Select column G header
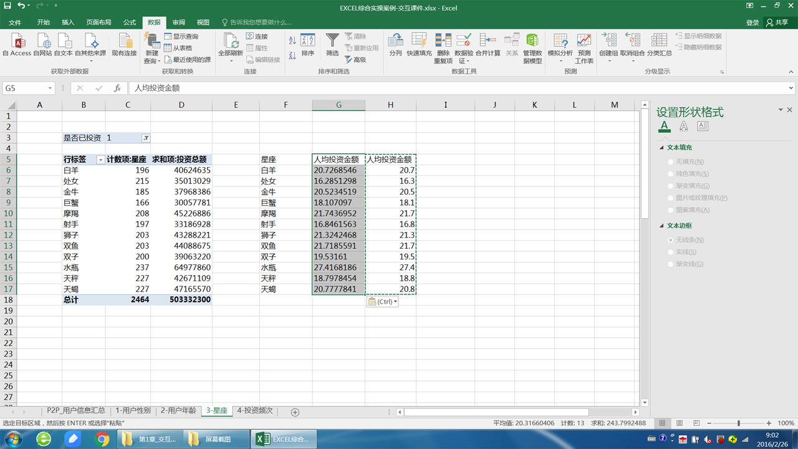Viewport: 798px width, 449px height. point(339,105)
